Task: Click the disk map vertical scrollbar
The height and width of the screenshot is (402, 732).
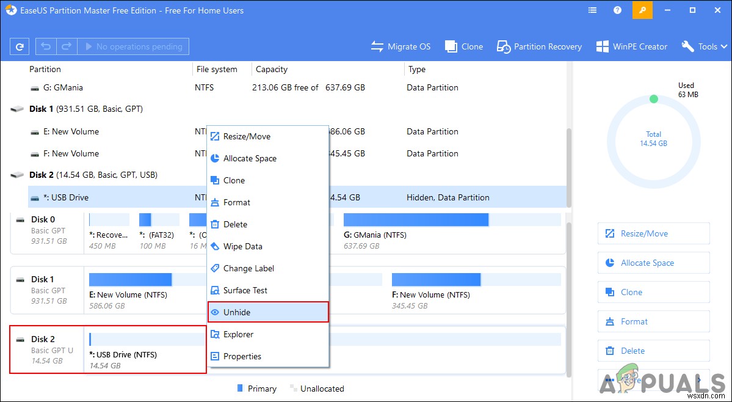Action: click(x=568, y=299)
